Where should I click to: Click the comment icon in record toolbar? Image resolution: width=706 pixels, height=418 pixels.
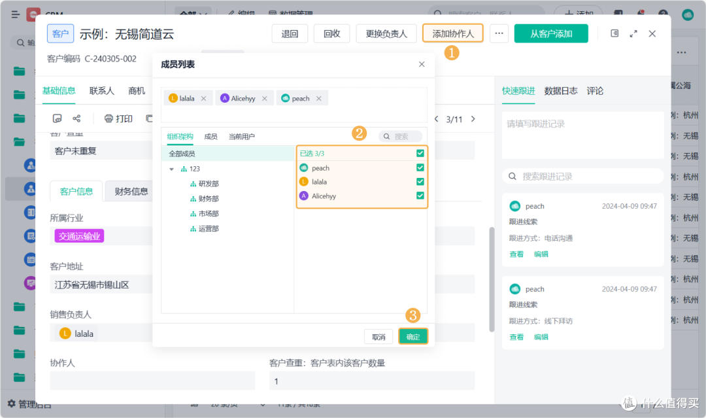pos(57,118)
